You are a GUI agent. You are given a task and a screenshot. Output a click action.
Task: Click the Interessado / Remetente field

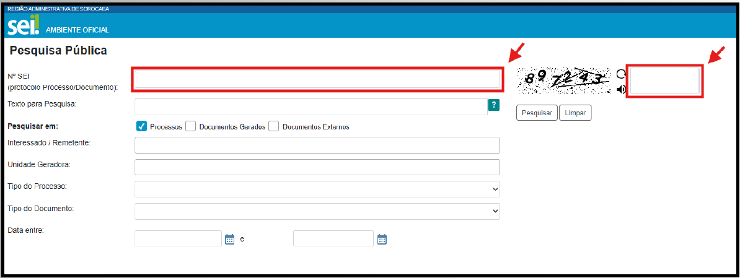coord(317,145)
